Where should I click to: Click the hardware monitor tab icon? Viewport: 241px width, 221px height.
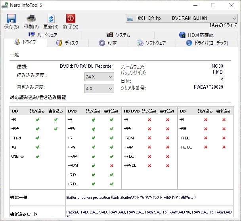tap(32, 34)
